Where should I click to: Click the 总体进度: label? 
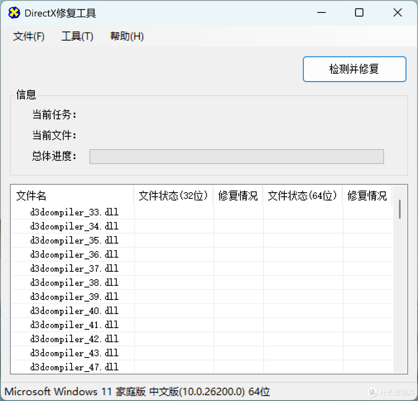[54, 156]
